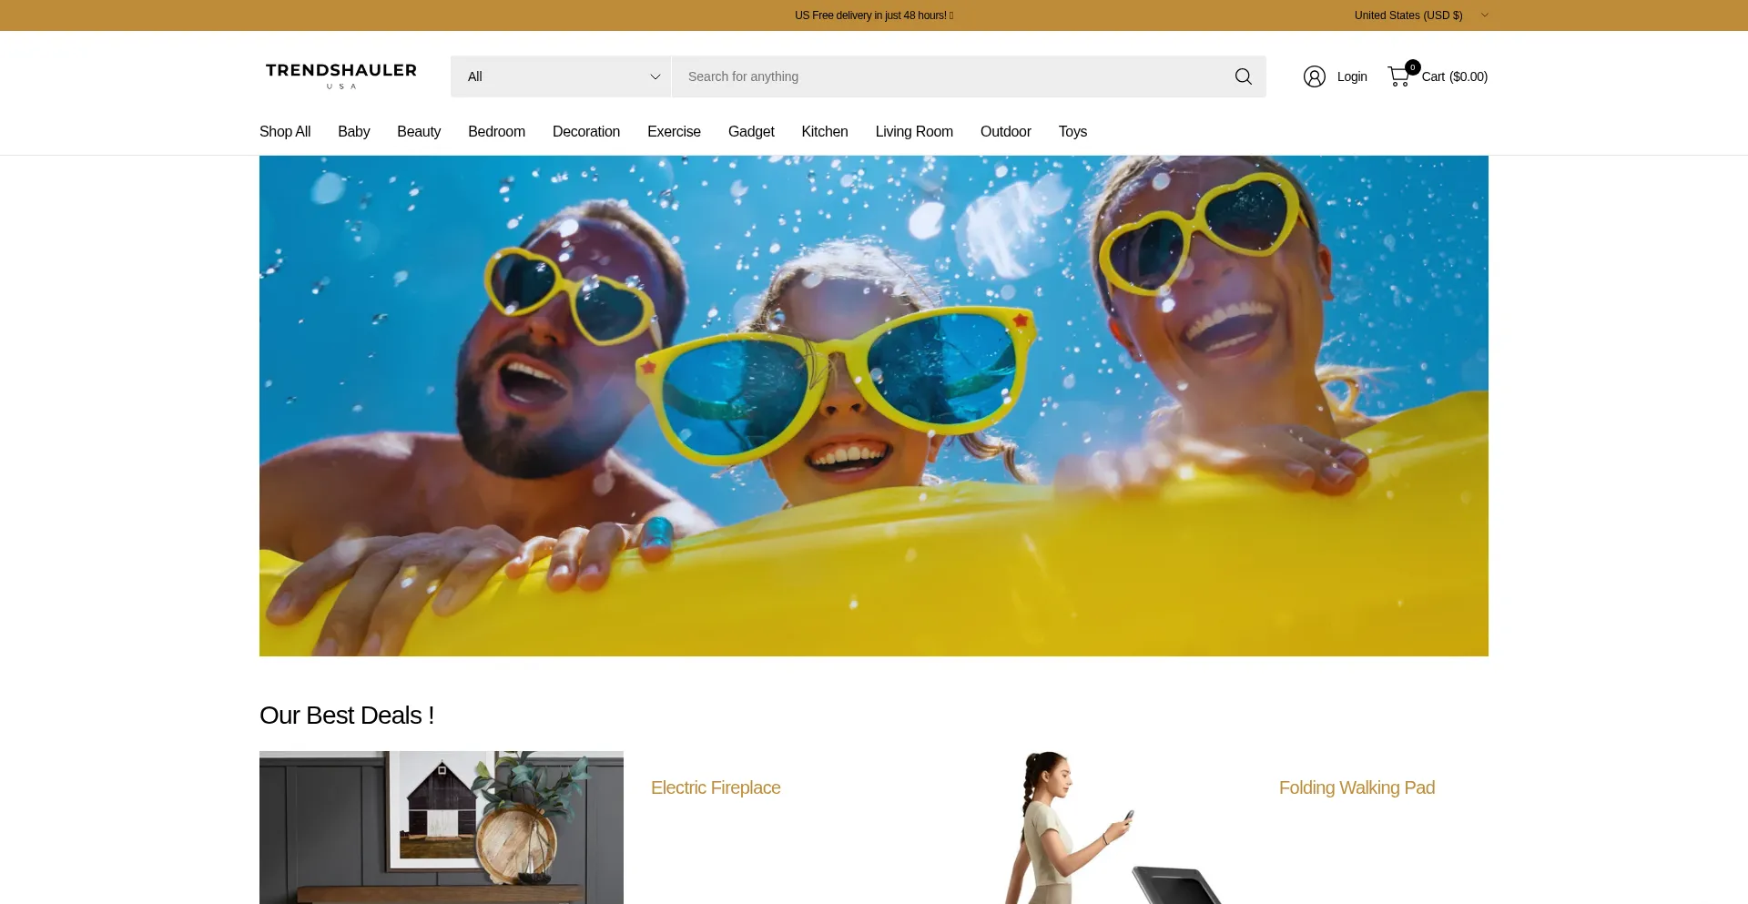Click the Login link

point(1352,76)
